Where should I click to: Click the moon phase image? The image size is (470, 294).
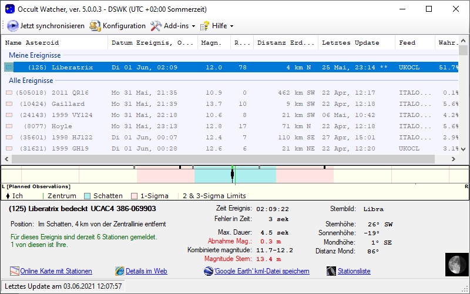(455, 264)
